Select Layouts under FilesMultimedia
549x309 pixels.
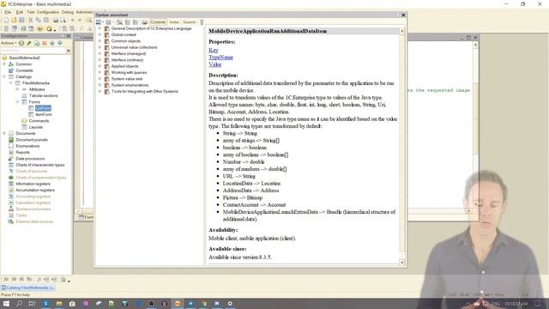(x=36, y=127)
